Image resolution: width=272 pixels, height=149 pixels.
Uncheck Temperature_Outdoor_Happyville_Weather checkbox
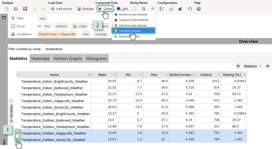[18, 133]
